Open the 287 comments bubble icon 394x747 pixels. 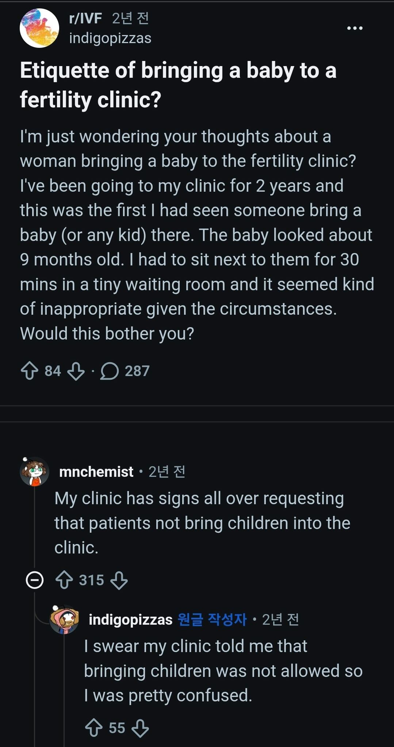point(109,371)
